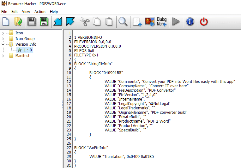Click the VALUE "SpecialBuild" line
241x168 pixels.
(125, 130)
